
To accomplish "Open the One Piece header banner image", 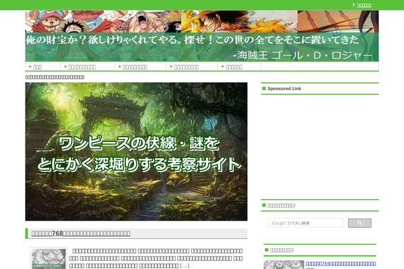I will coord(202,36).
